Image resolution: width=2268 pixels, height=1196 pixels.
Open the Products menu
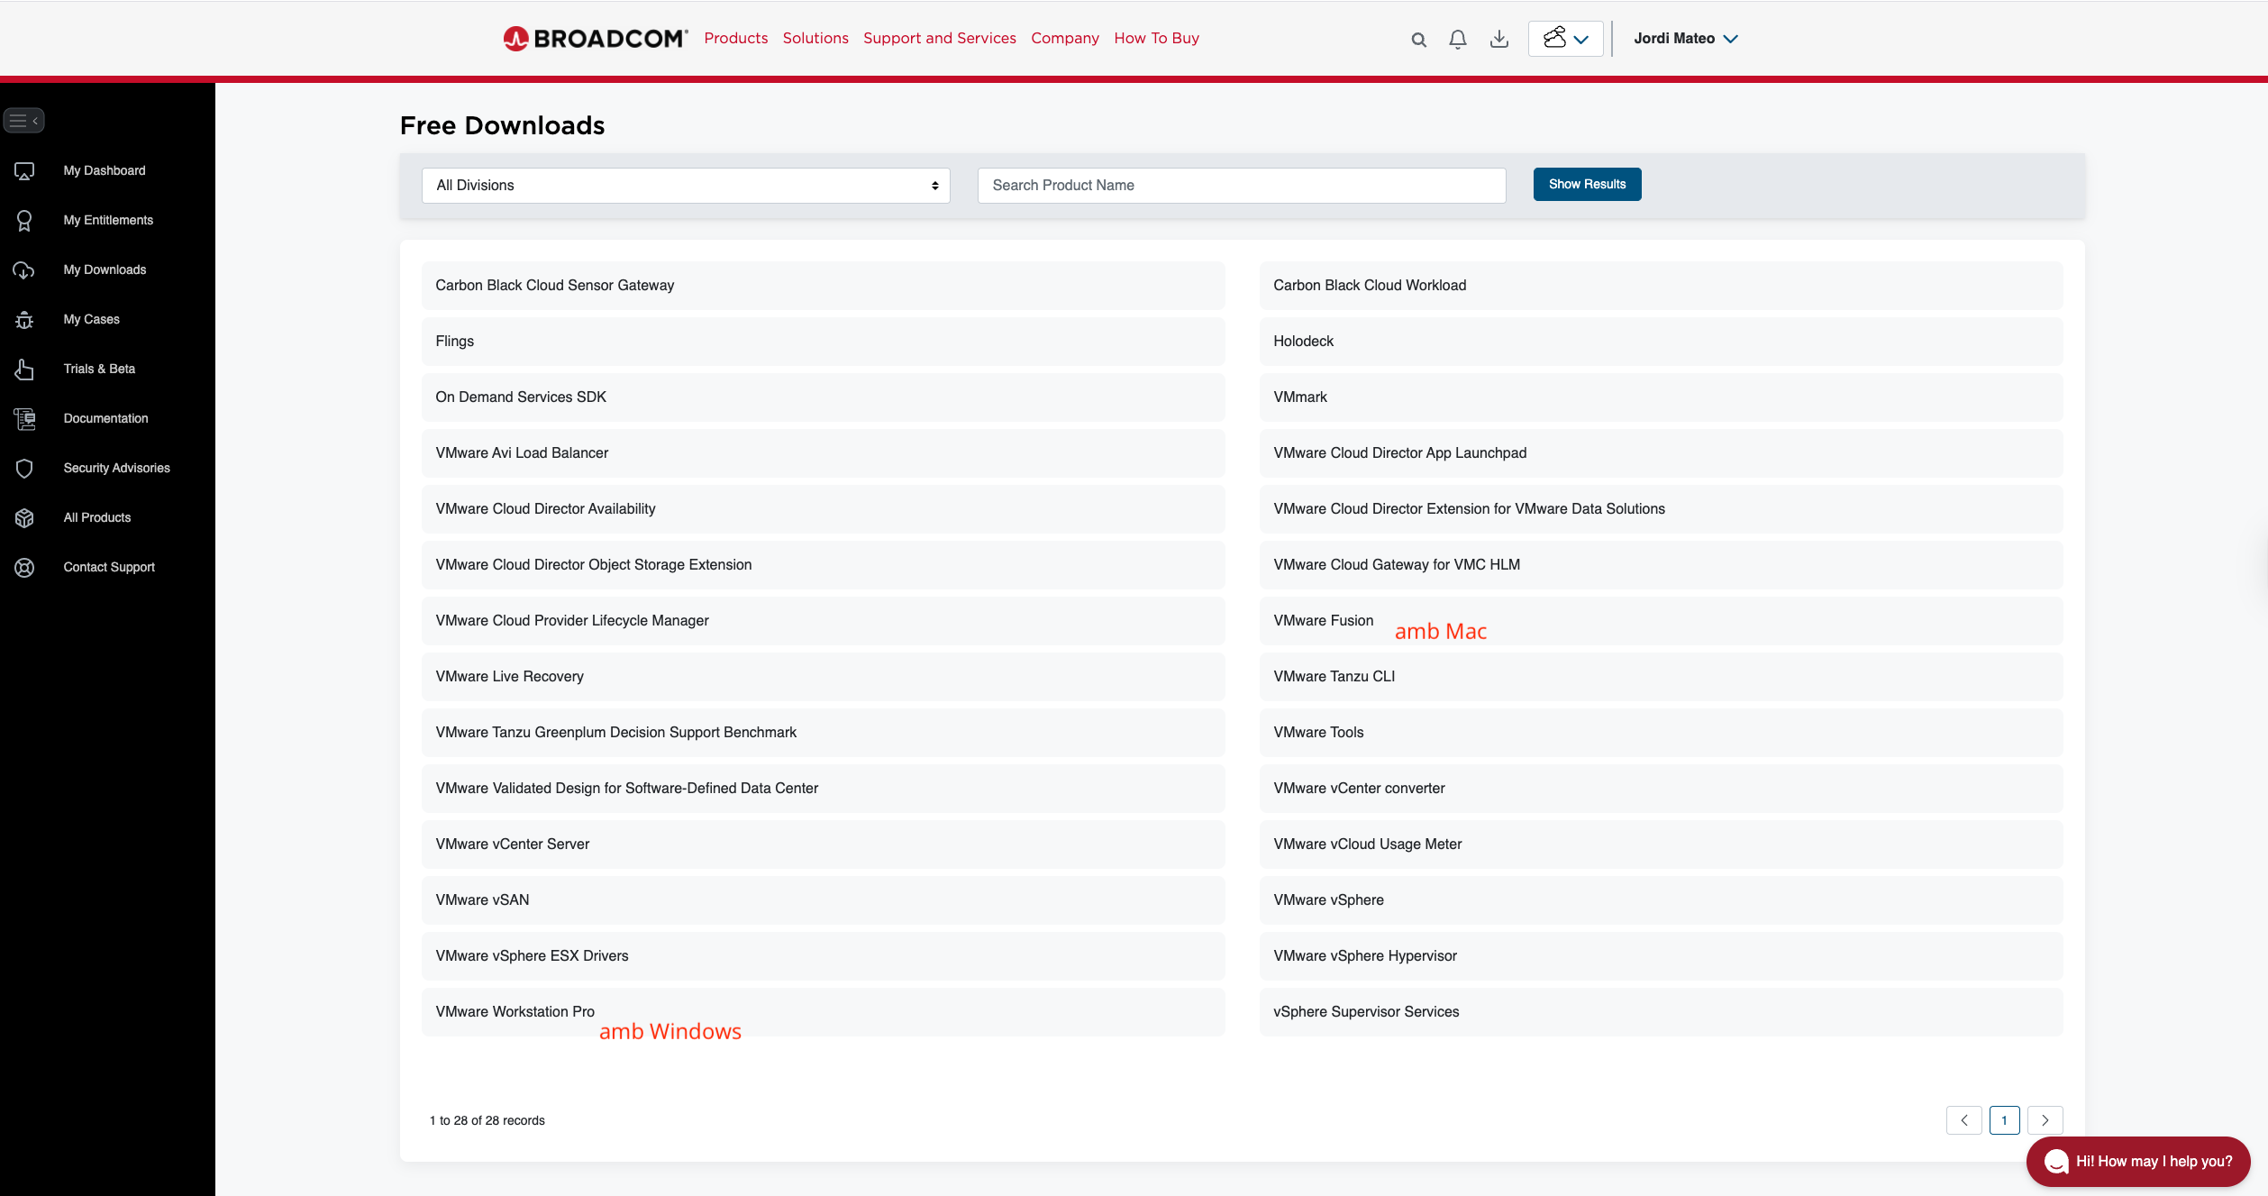pyautogui.click(x=736, y=39)
